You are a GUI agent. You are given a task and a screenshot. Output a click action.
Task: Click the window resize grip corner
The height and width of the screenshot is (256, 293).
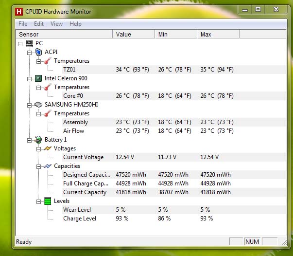(284, 242)
